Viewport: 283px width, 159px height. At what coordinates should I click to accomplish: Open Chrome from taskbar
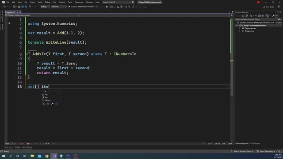pyautogui.click(x=47, y=156)
